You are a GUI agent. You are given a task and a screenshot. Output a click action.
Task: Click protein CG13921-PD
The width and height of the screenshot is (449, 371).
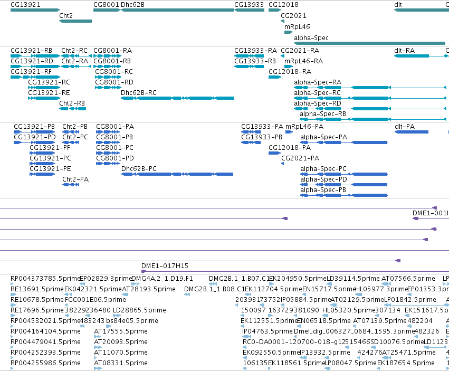click(x=34, y=142)
